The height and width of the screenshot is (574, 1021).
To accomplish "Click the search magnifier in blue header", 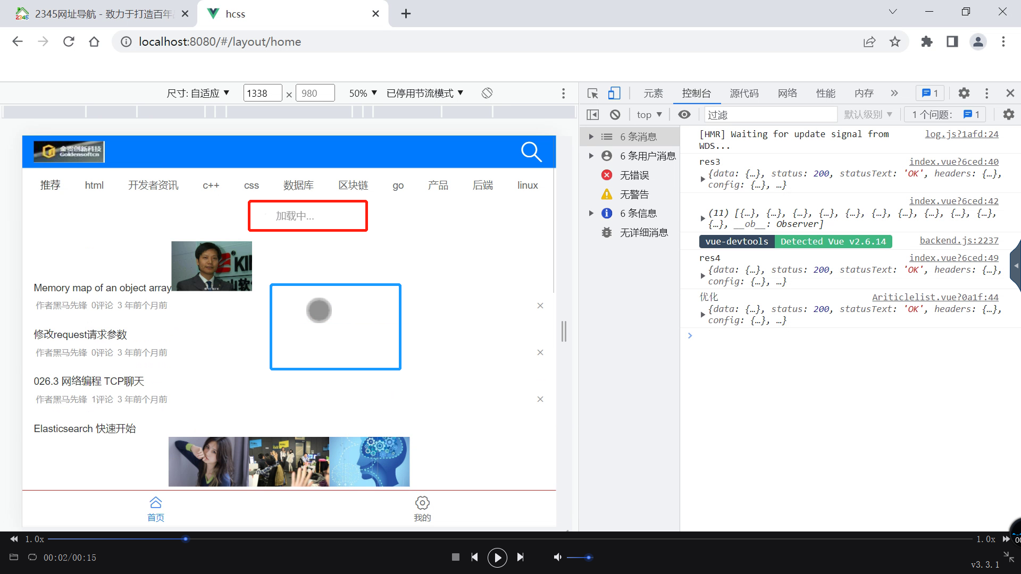I will [x=531, y=152].
